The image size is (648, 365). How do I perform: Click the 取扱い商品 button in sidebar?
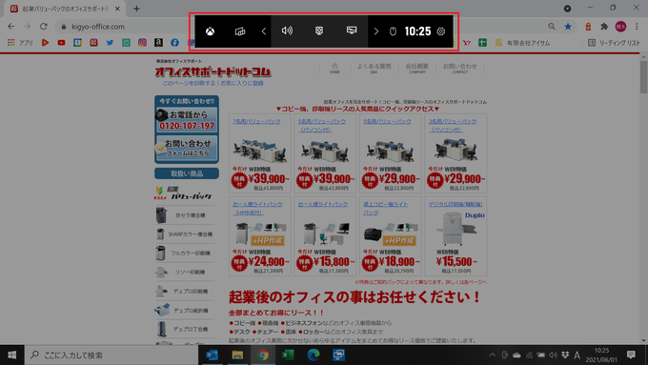[187, 173]
